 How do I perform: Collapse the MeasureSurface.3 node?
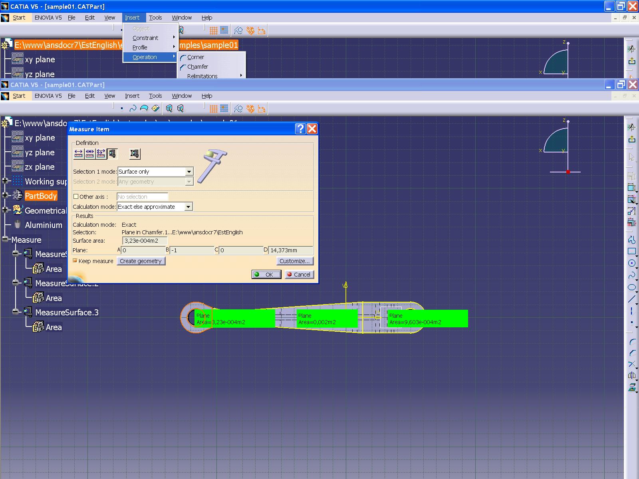(x=16, y=312)
